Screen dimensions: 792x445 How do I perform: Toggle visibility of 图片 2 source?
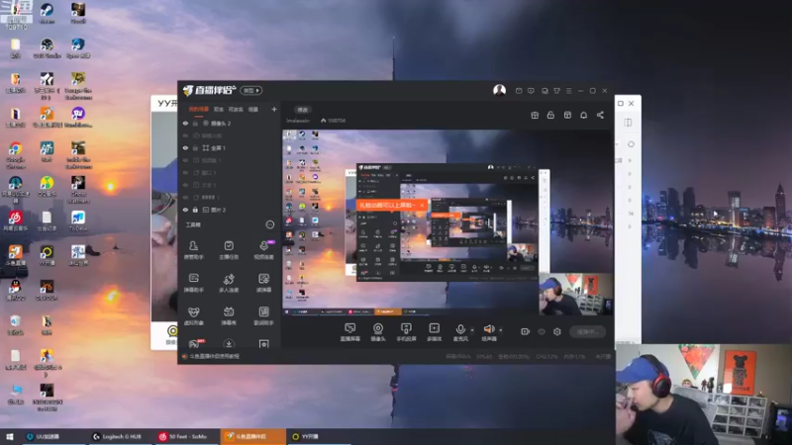pyautogui.click(x=185, y=210)
